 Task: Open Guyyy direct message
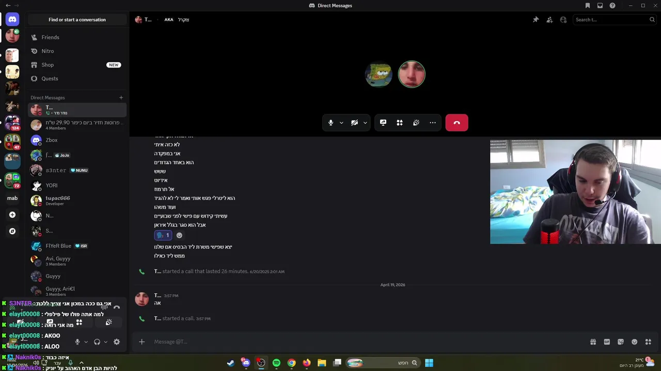77,276
